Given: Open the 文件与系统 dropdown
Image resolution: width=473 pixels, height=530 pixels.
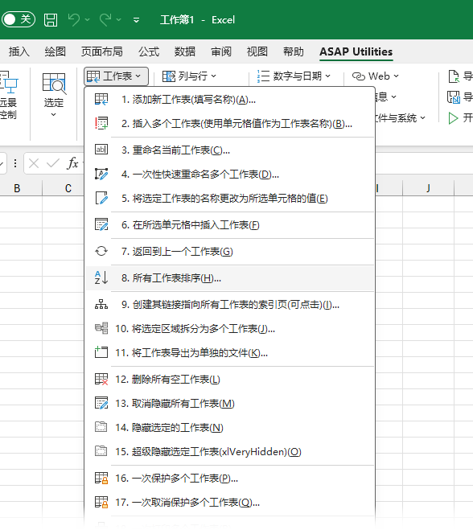Looking at the screenshot, I should [400, 118].
